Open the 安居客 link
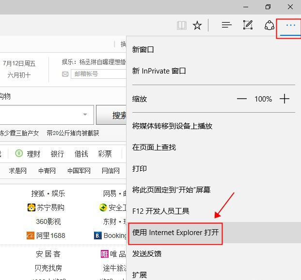This screenshot has height=280, width=301. click(x=48, y=254)
